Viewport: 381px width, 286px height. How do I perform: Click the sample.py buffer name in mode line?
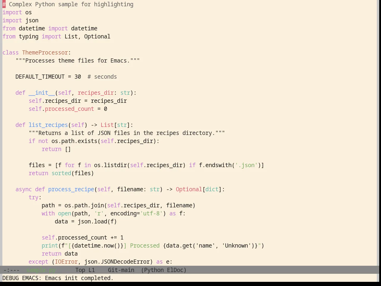(x=41, y=270)
